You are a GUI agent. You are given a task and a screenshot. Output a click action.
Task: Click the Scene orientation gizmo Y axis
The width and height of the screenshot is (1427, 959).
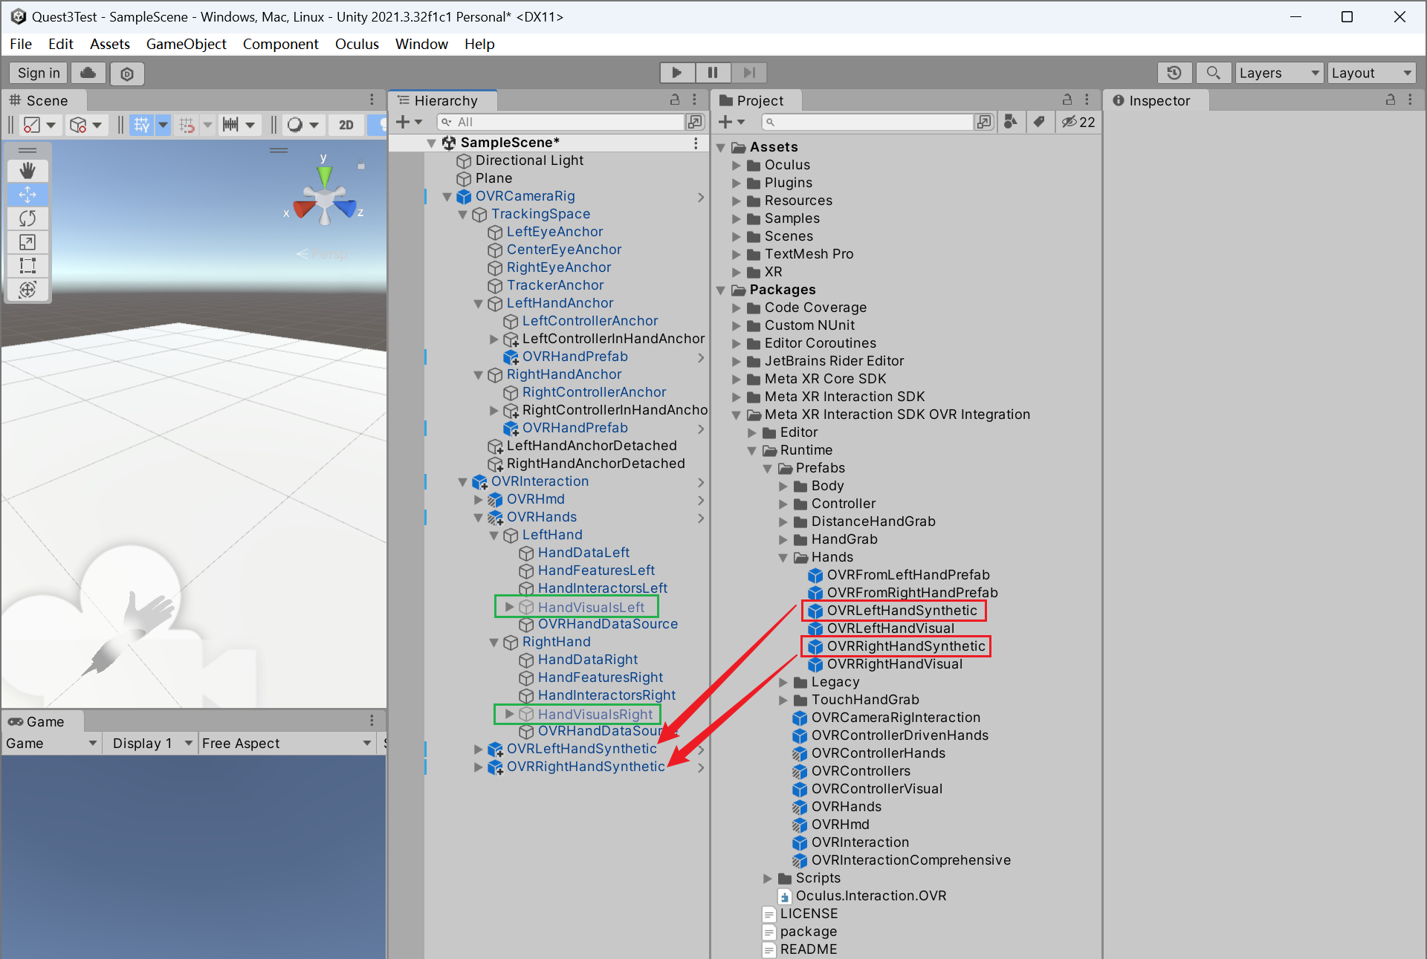324,174
